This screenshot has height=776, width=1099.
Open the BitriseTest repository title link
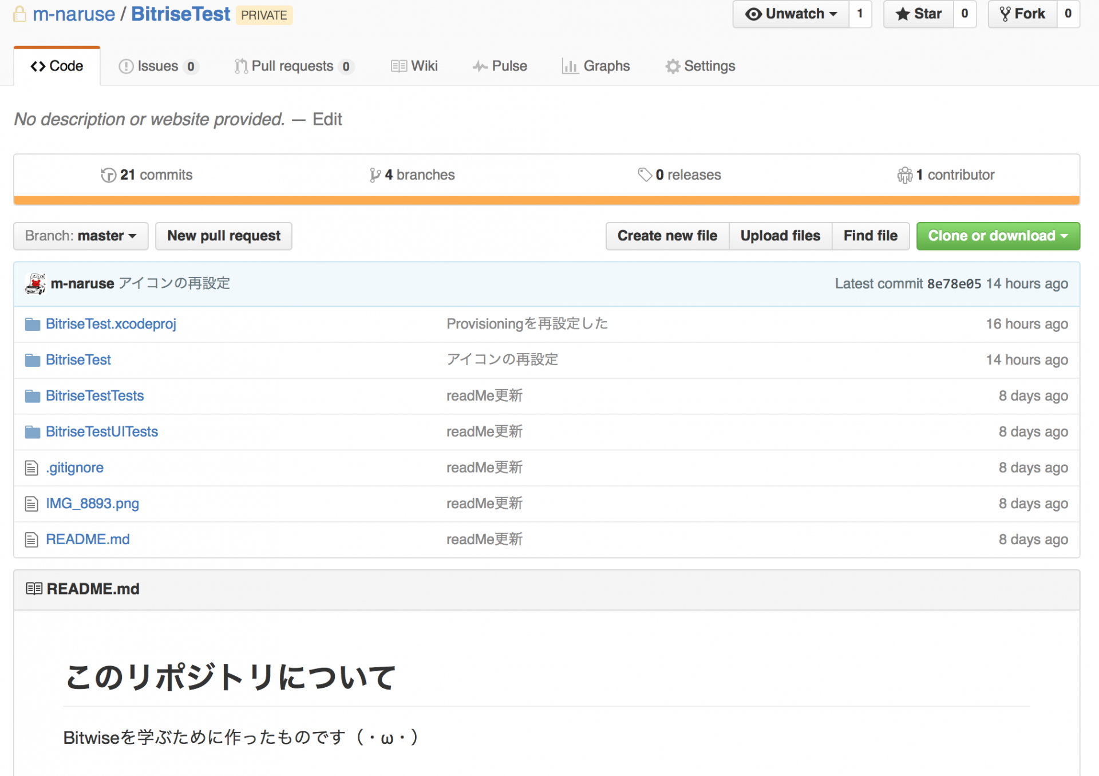click(180, 14)
